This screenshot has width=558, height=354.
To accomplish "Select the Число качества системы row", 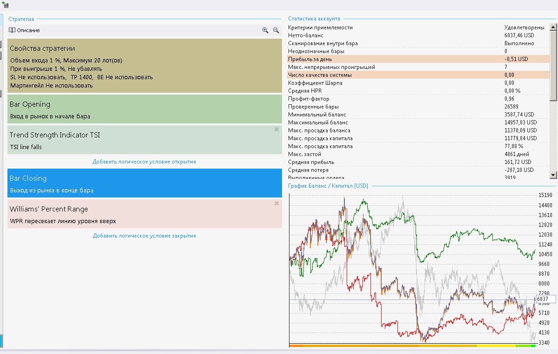I will [x=418, y=75].
